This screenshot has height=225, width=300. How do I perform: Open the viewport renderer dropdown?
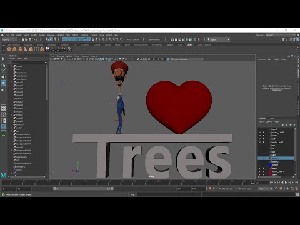click(186, 59)
